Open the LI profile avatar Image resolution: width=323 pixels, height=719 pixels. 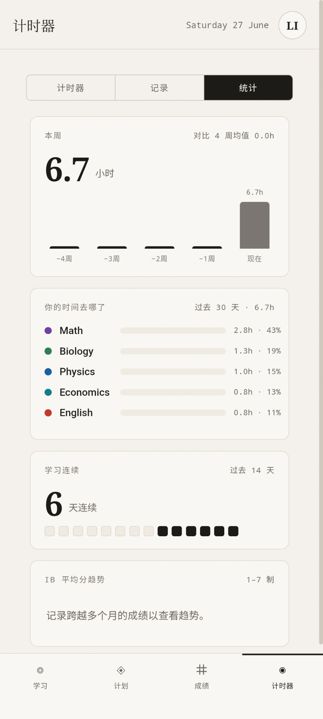coord(292,25)
